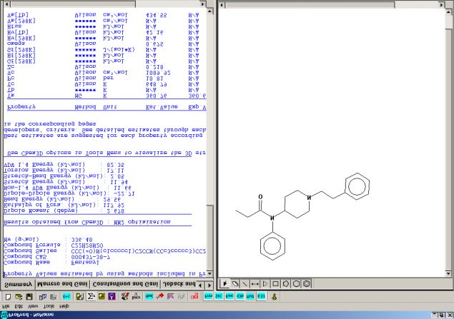
Task: Click the cyan ALL groups icon
Action: 261,296
